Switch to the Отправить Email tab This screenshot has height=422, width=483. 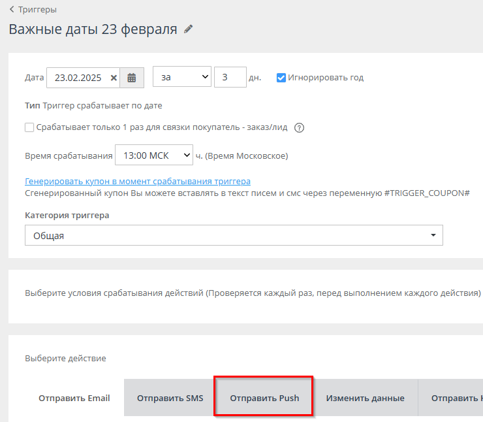[x=74, y=398]
